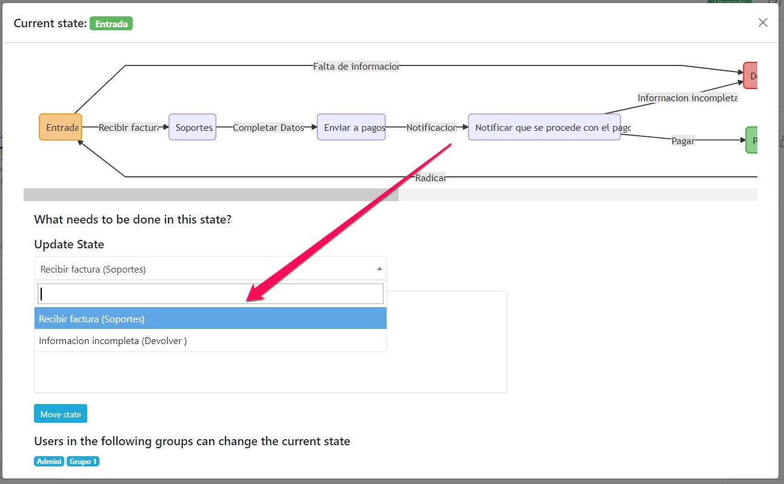Choose Recibir factura (Soportes) option
The height and width of the screenshot is (484, 784).
(x=210, y=319)
